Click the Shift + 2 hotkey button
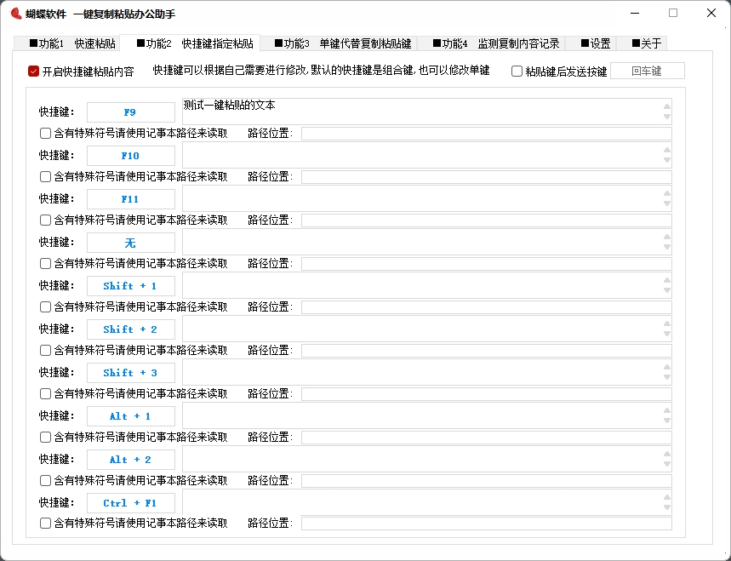The height and width of the screenshot is (561, 731). (130, 329)
